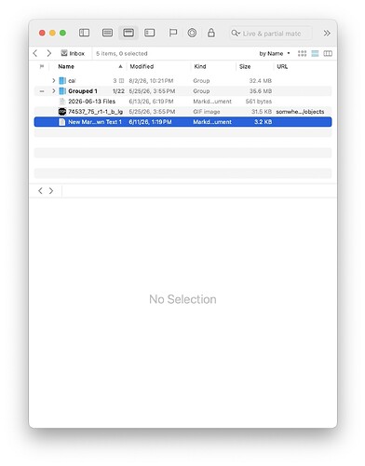This screenshot has width=365, height=466.
Task: Click the 32.4 MB size cell
Action: pos(260,81)
